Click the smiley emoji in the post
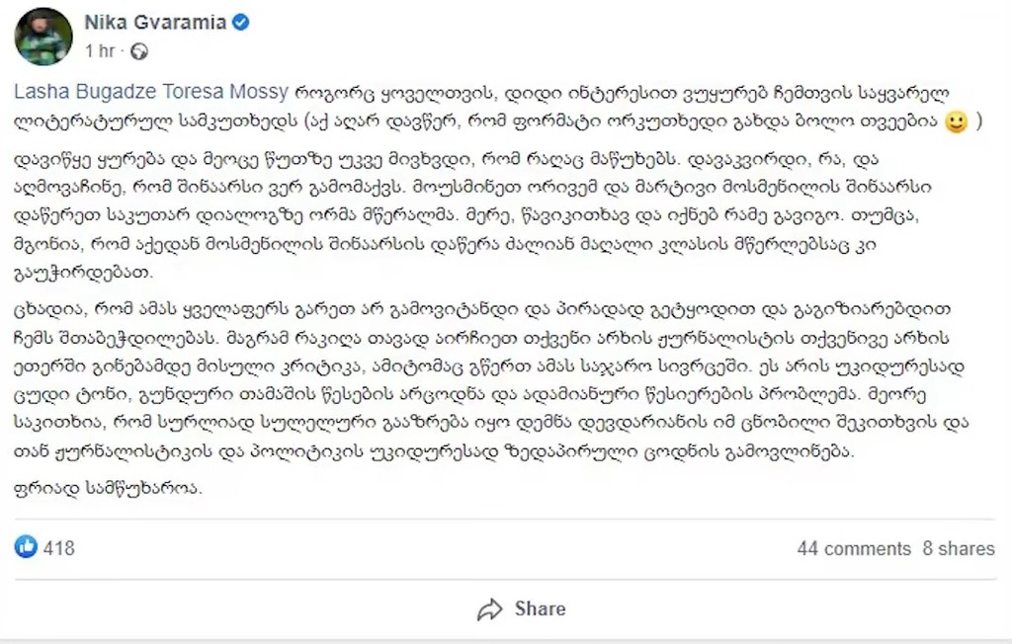Image resolution: width=1012 pixels, height=644 pixels. click(956, 122)
